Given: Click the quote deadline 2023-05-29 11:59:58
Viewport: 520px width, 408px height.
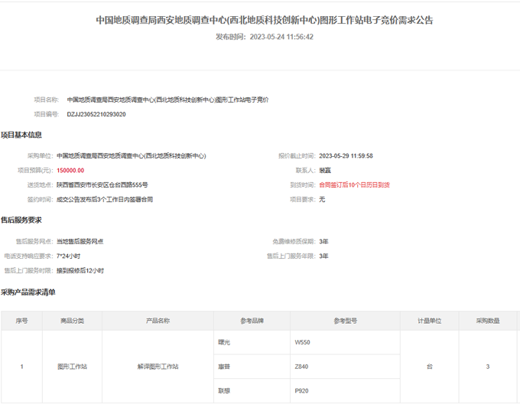Looking at the screenshot, I should click(346, 155).
